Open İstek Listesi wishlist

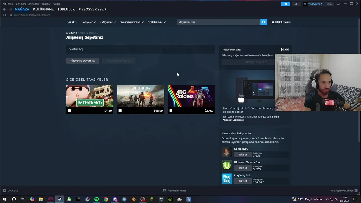(x=281, y=22)
